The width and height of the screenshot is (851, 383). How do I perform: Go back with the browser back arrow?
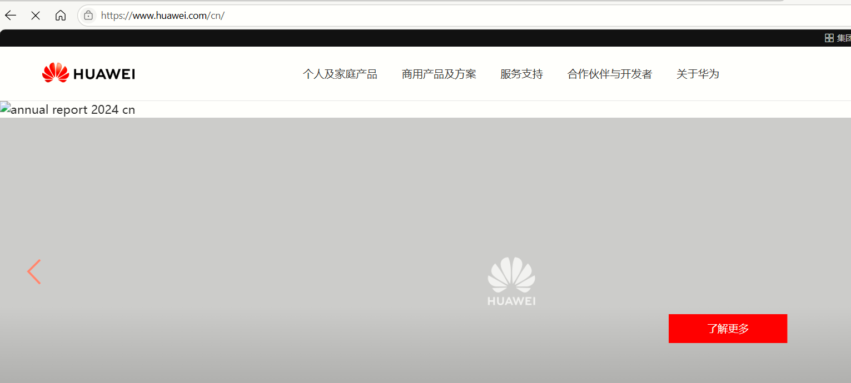coord(11,16)
